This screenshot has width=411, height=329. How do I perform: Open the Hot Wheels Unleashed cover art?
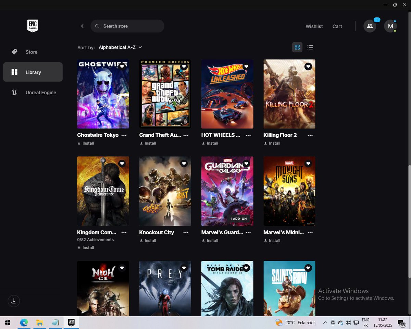(227, 94)
